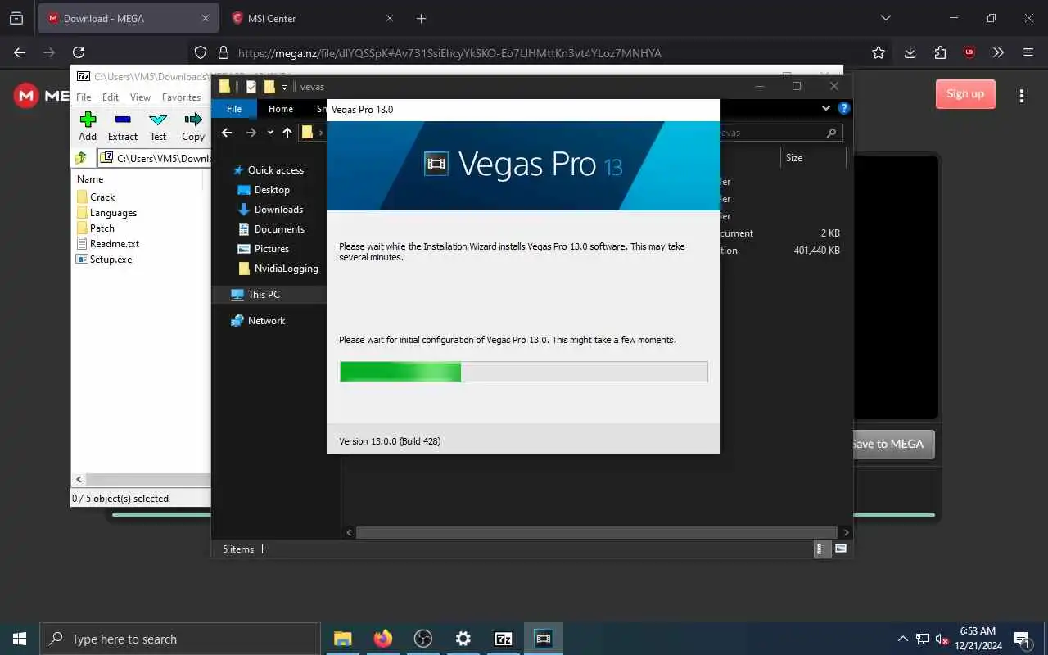Switch Explorer to details view icon
The width and height of the screenshot is (1048, 655).
(821, 549)
